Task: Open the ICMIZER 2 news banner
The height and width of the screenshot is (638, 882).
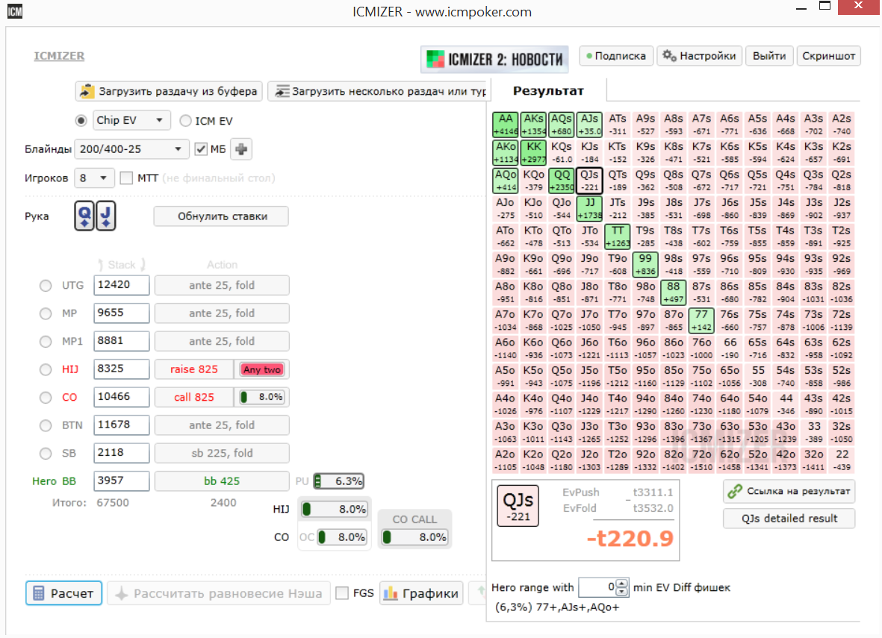Action: tap(494, 59)
